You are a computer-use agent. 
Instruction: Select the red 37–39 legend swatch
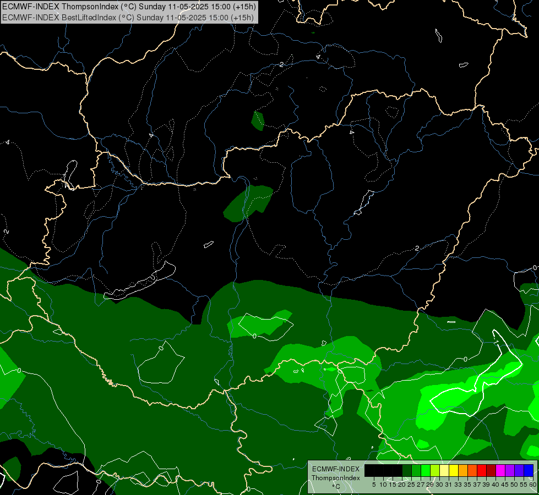coord(482,470)
